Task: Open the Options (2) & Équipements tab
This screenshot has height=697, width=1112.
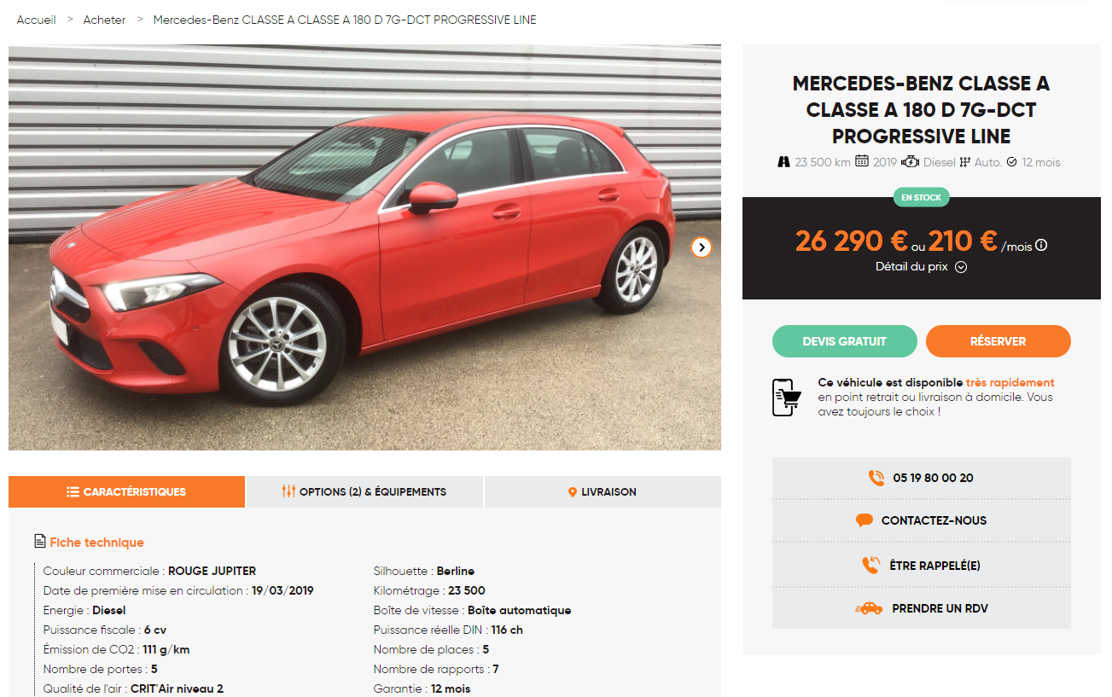Action: [x=364, y=491]
